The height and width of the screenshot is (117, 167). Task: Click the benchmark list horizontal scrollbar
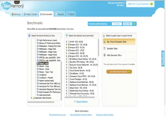coord(41,102)
